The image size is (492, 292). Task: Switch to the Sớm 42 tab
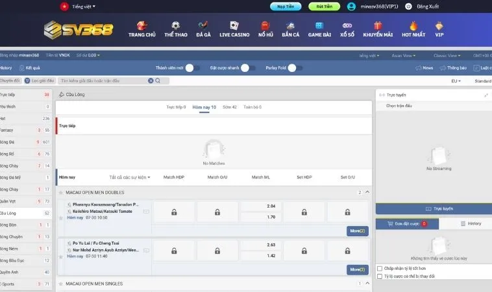pyautogui.click(x=230, y=106)
